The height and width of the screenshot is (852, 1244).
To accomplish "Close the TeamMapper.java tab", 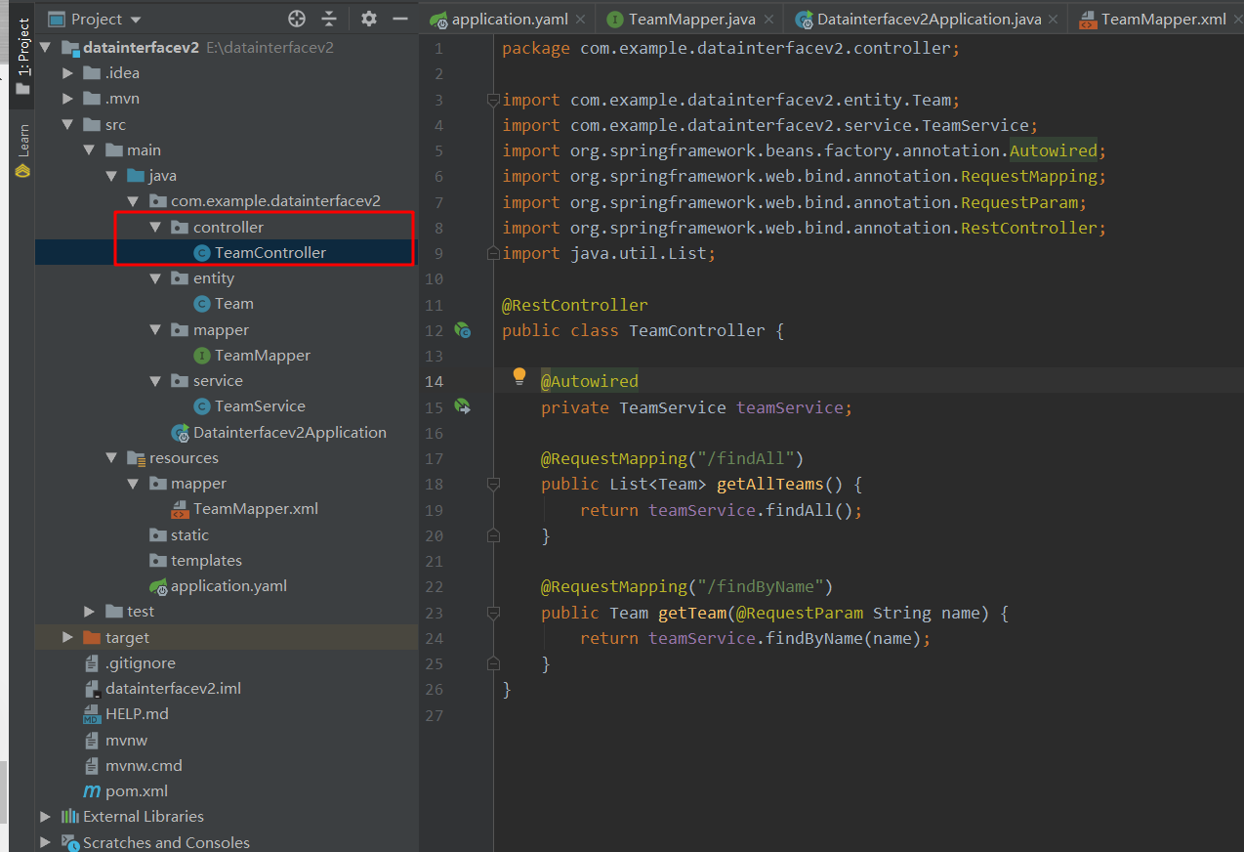I will click(x=768, y=20).
